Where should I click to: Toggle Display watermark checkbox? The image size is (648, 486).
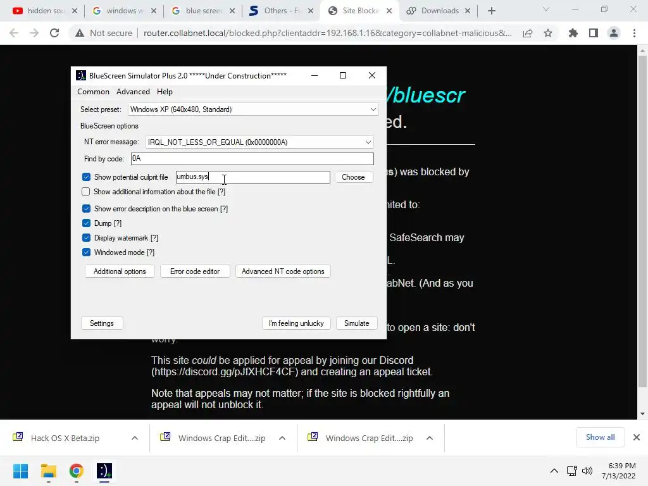(86, 238)
